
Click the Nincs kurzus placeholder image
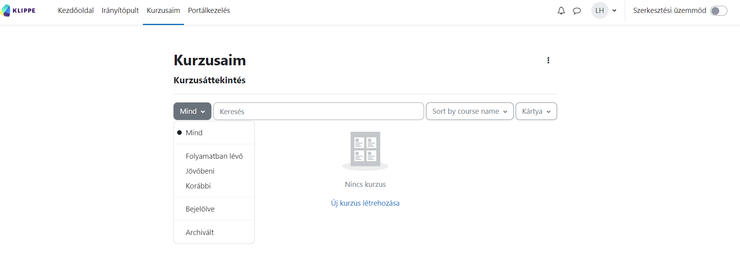tap(365, 151)
